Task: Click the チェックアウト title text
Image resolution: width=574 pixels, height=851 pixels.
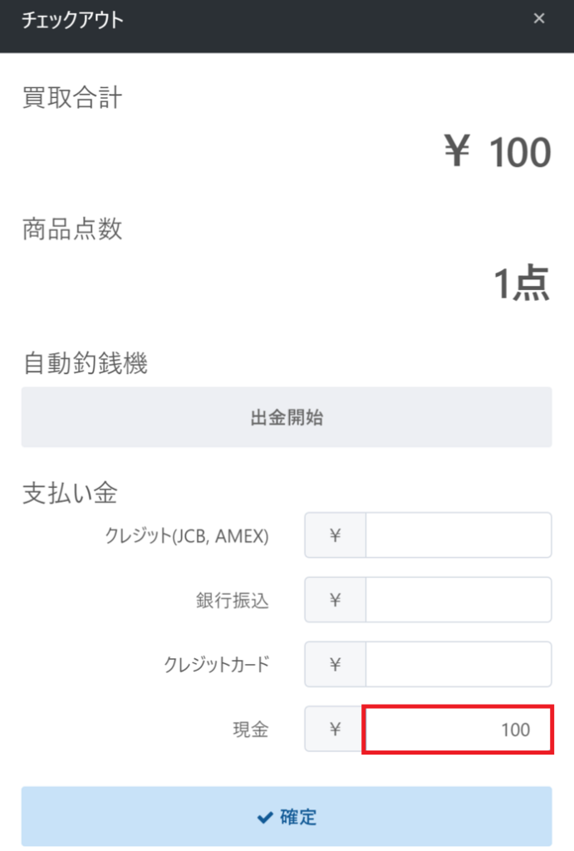Action: click(72, 20)
